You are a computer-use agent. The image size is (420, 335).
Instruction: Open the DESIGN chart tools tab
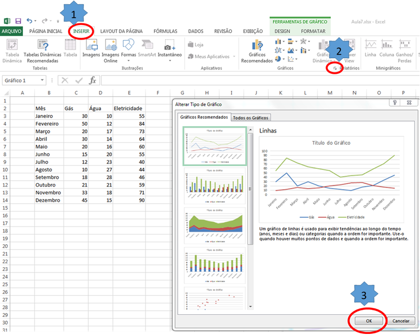282,31
